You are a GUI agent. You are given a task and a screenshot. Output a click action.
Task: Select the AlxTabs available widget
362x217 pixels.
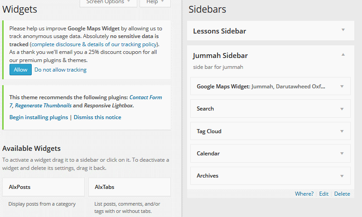pyautogui.click(x=129, y=187)
